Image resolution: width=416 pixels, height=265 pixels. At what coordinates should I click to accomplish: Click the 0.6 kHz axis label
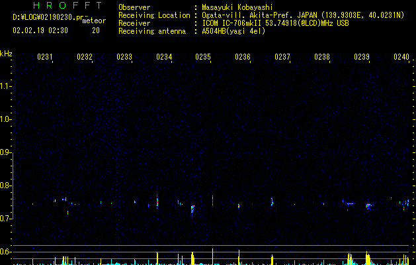(x=5, y=252)
